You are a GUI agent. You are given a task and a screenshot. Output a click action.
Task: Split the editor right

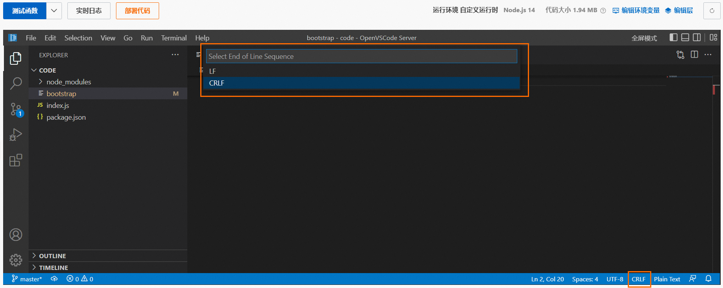pos(694,55)
